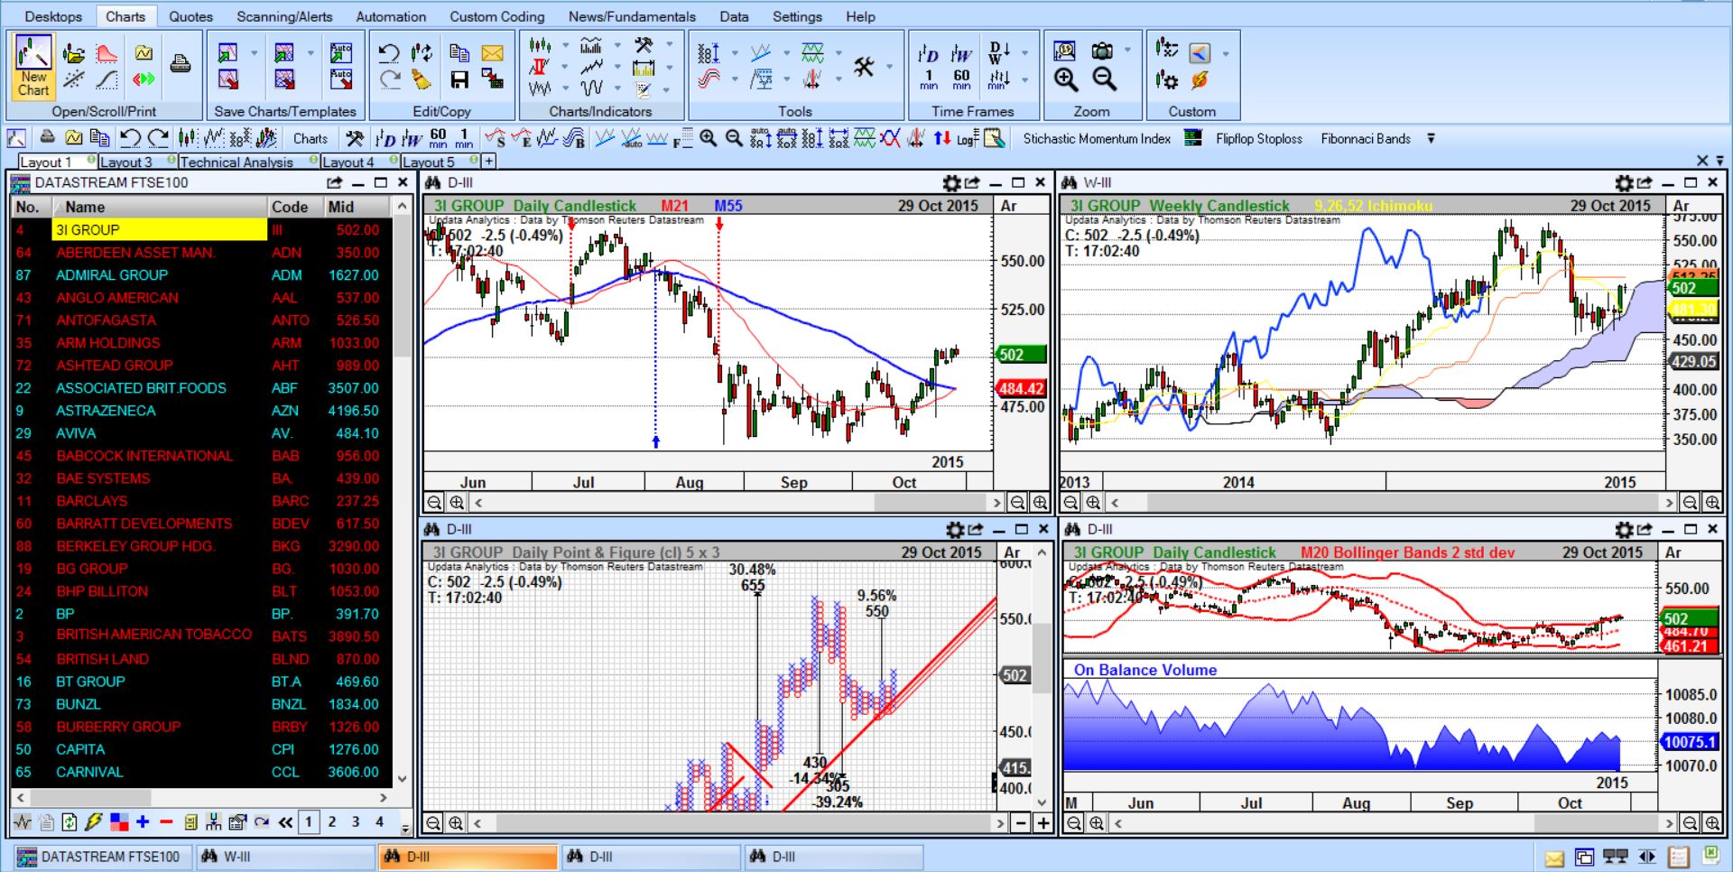Open the Charts menu tab
This screenshot has height=872, width=1733.
125,16
